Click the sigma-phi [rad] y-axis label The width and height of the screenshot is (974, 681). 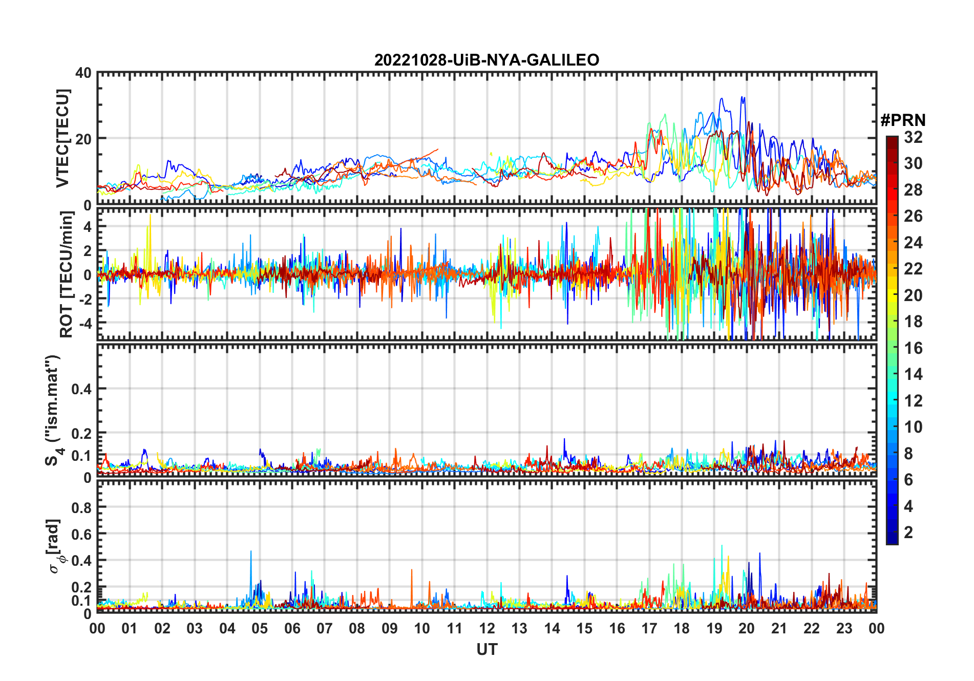pos(55,546)
